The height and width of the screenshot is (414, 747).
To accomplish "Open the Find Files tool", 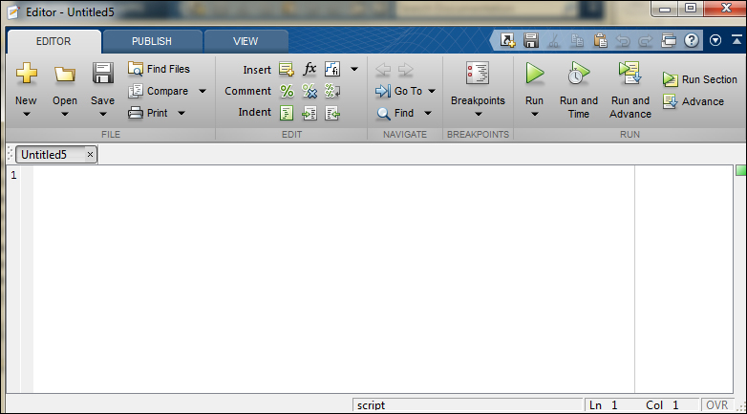I will point(160,69).
